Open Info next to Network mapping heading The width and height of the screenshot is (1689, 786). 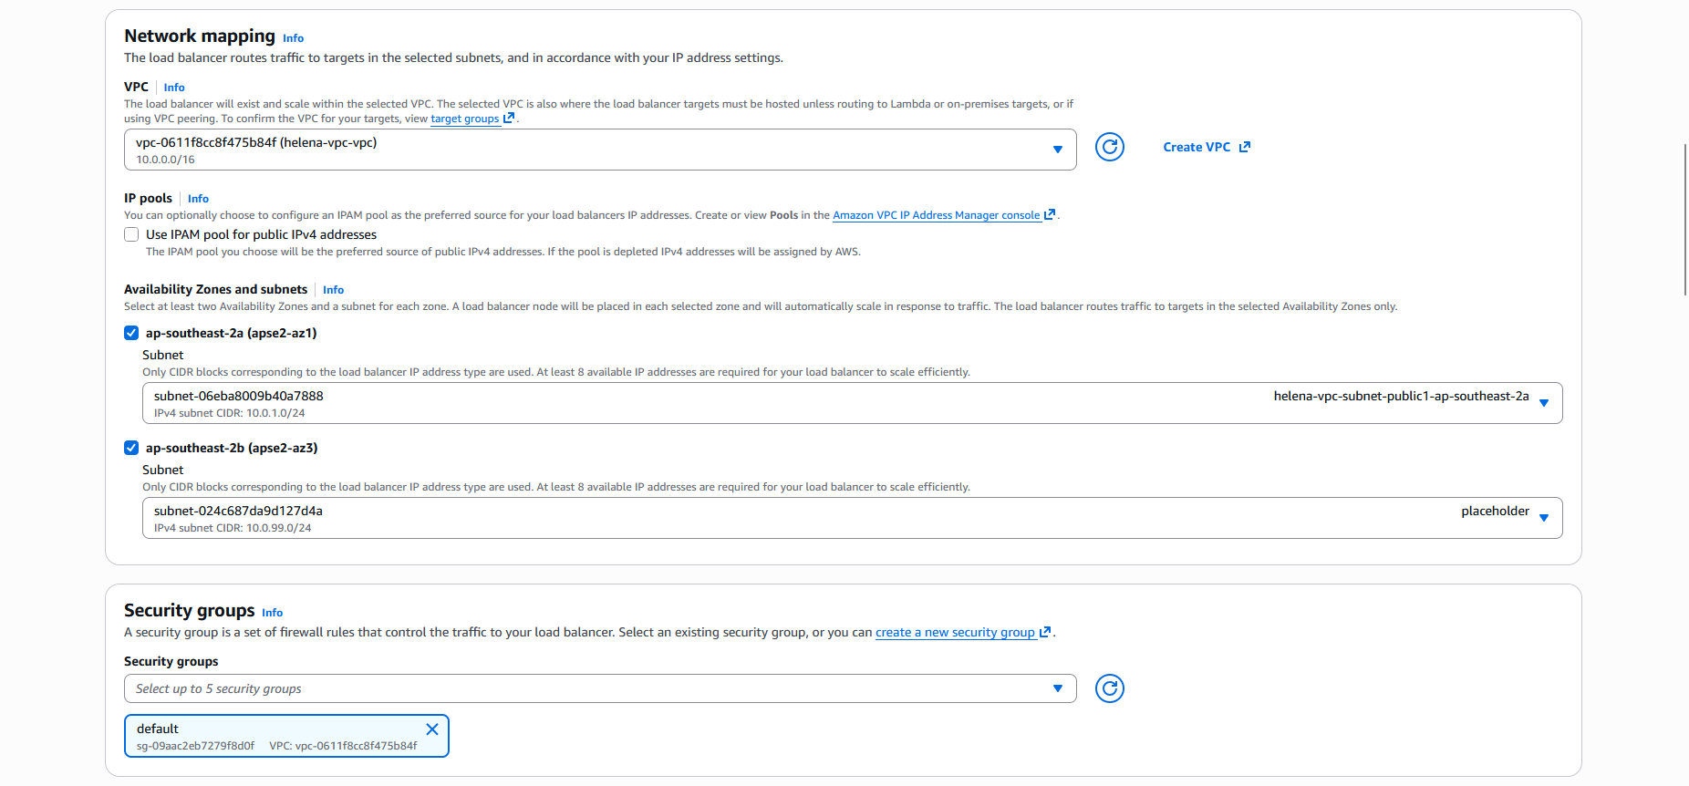point(293,38)
